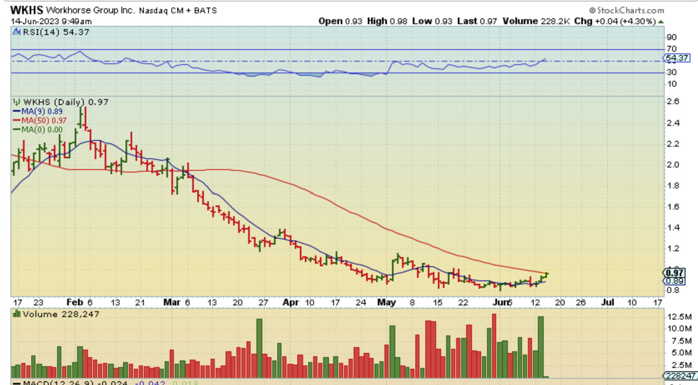Click the 27 date label on the time axis

[263, 302]
